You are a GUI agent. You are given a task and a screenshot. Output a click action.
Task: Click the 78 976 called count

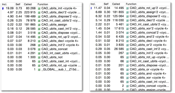tap(31, 21)
